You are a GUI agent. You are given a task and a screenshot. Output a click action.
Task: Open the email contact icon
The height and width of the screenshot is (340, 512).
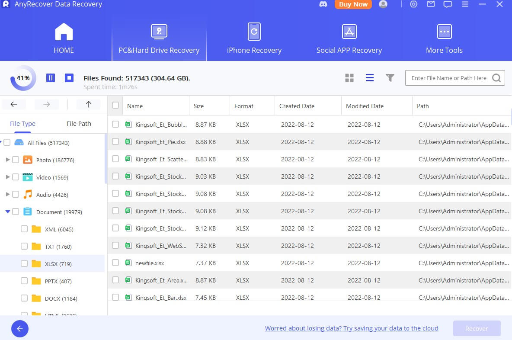click(x=430, y=4)
